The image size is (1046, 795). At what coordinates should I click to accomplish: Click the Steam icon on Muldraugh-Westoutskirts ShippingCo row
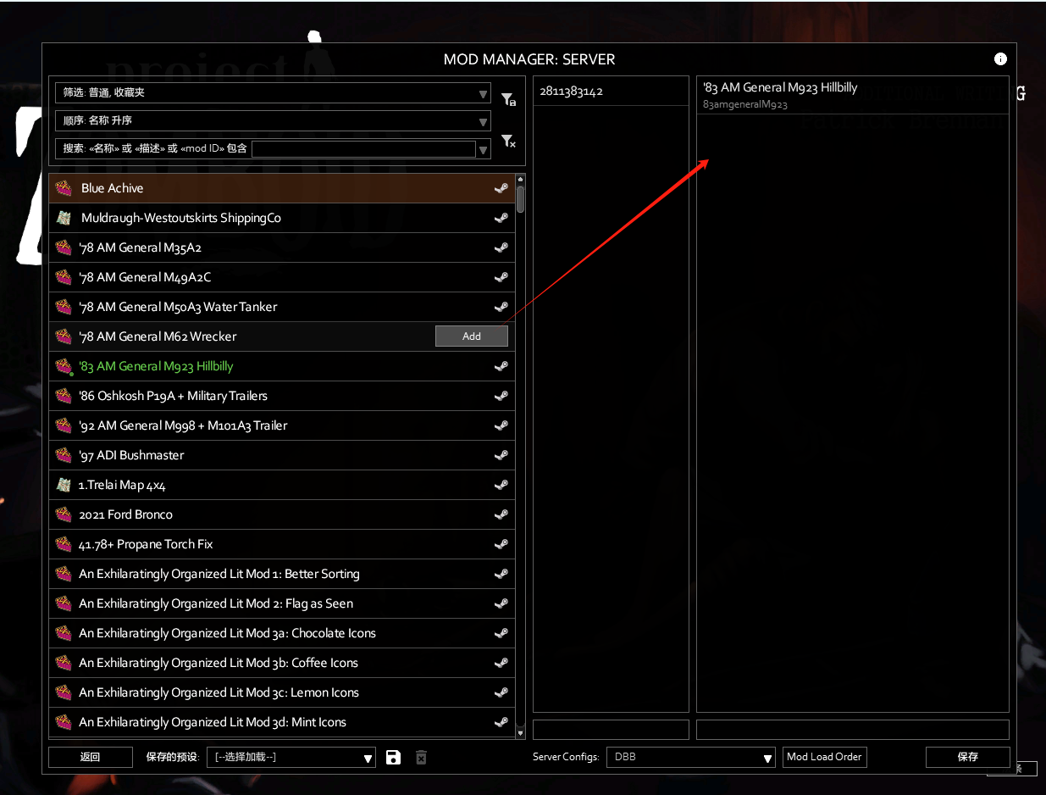pyautogui.click(x=501, y=218)
